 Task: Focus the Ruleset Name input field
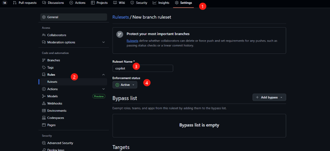coord(143,68)
